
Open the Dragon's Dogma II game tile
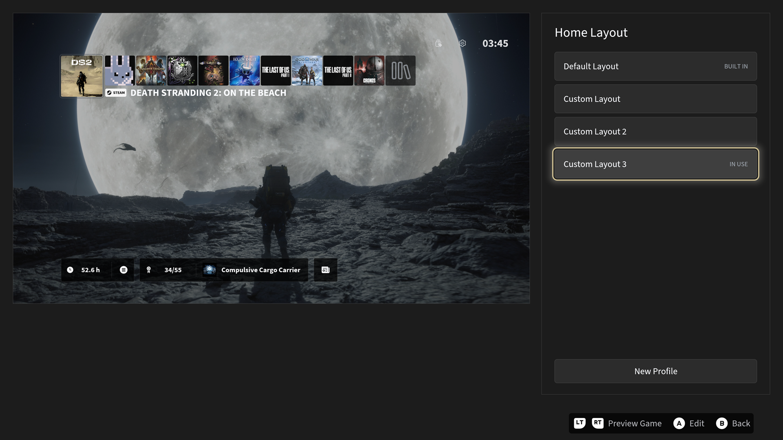pos(151,70)
